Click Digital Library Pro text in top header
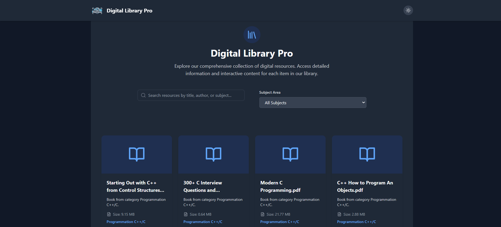Screen dimensions: 501x227 tap(129, 11)
